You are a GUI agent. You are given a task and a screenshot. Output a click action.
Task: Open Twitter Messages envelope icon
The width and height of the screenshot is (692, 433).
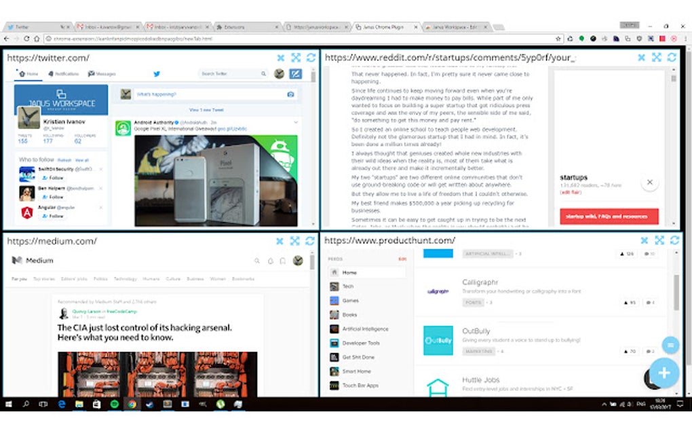[x=90, y=73]
